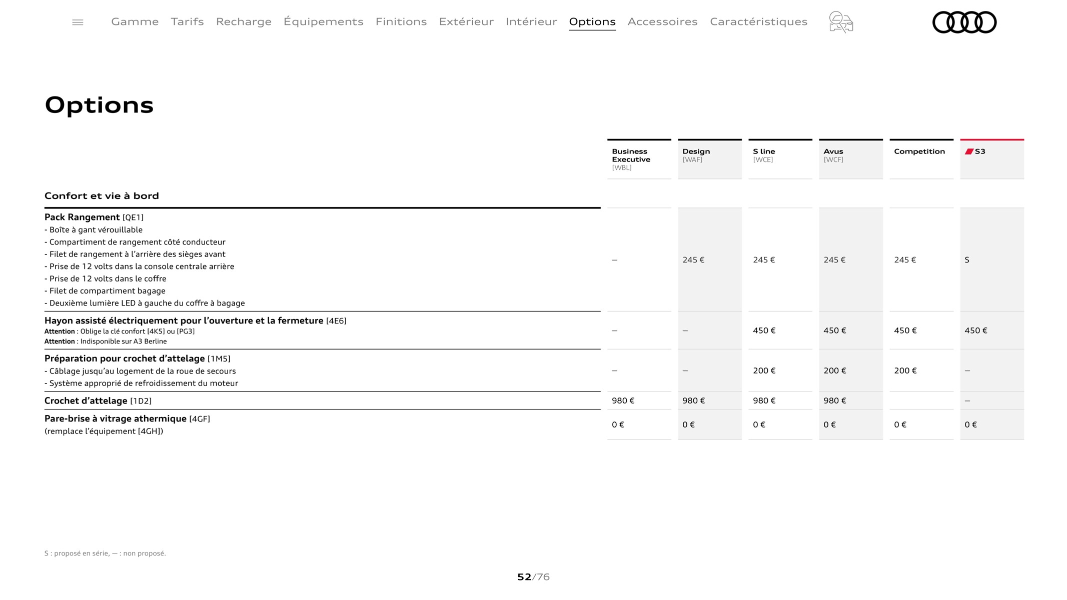Viewport: 1067px width, 600px height.
Task: Click Préparation Competition price 200 €
Action: (x=905, y=370)
